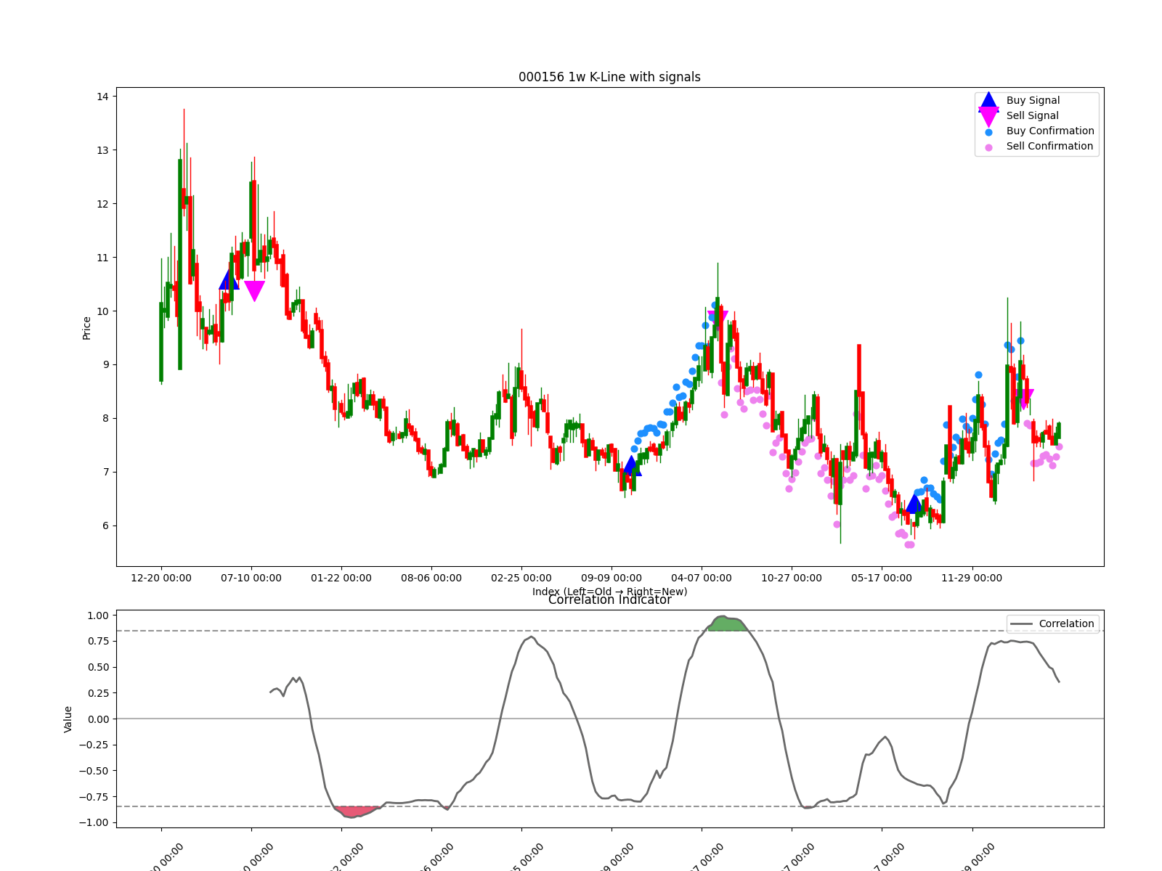This screenshot has height=871, width=1162.
Task: Click the 'Buy Signal' legend label
Action: 1033,101
